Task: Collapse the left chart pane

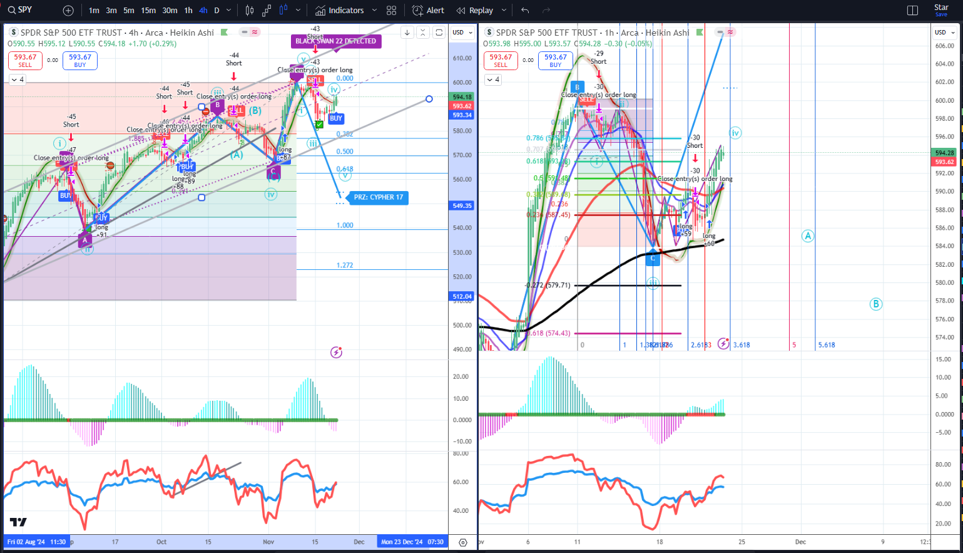Action: click(423, 33)
